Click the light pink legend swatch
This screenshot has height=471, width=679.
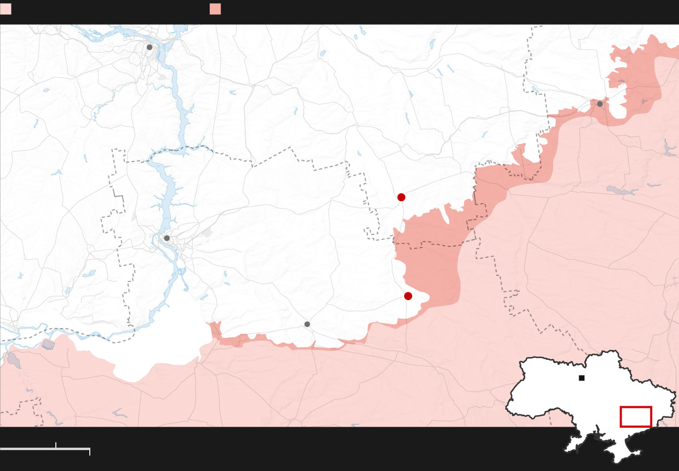[x=5, y=9]
